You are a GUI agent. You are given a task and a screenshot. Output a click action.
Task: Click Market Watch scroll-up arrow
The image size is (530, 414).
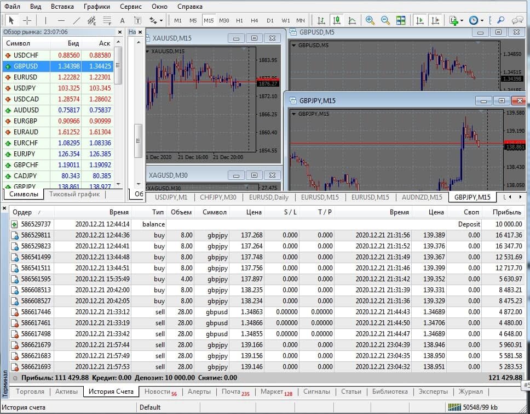tap(118, 42)
